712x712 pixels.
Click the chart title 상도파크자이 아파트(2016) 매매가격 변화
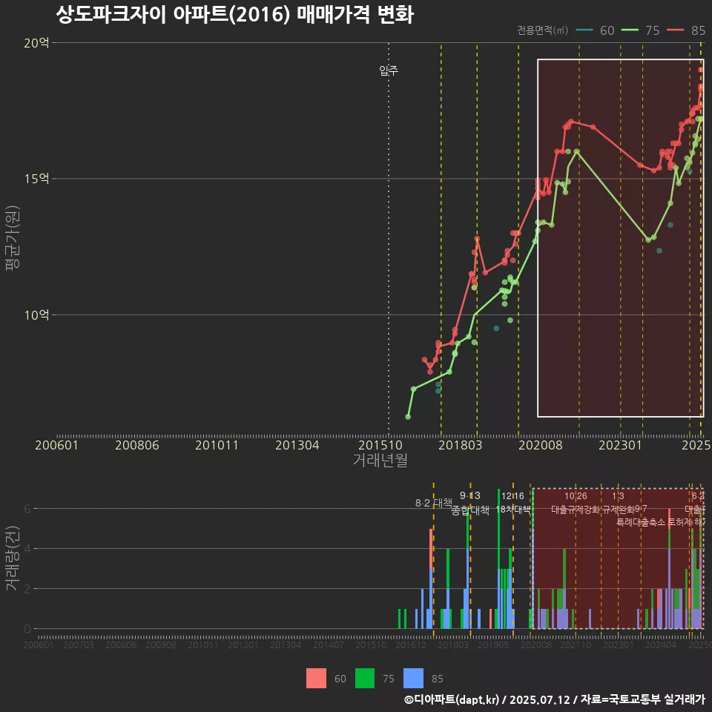click(x=235, y=15)
